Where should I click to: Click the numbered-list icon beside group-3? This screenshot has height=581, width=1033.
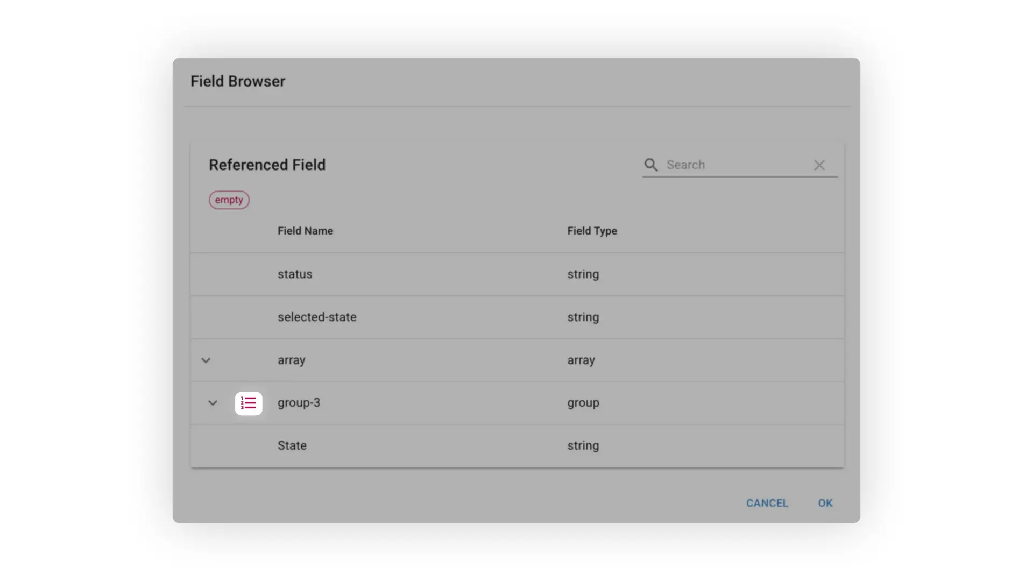[249, 403]
